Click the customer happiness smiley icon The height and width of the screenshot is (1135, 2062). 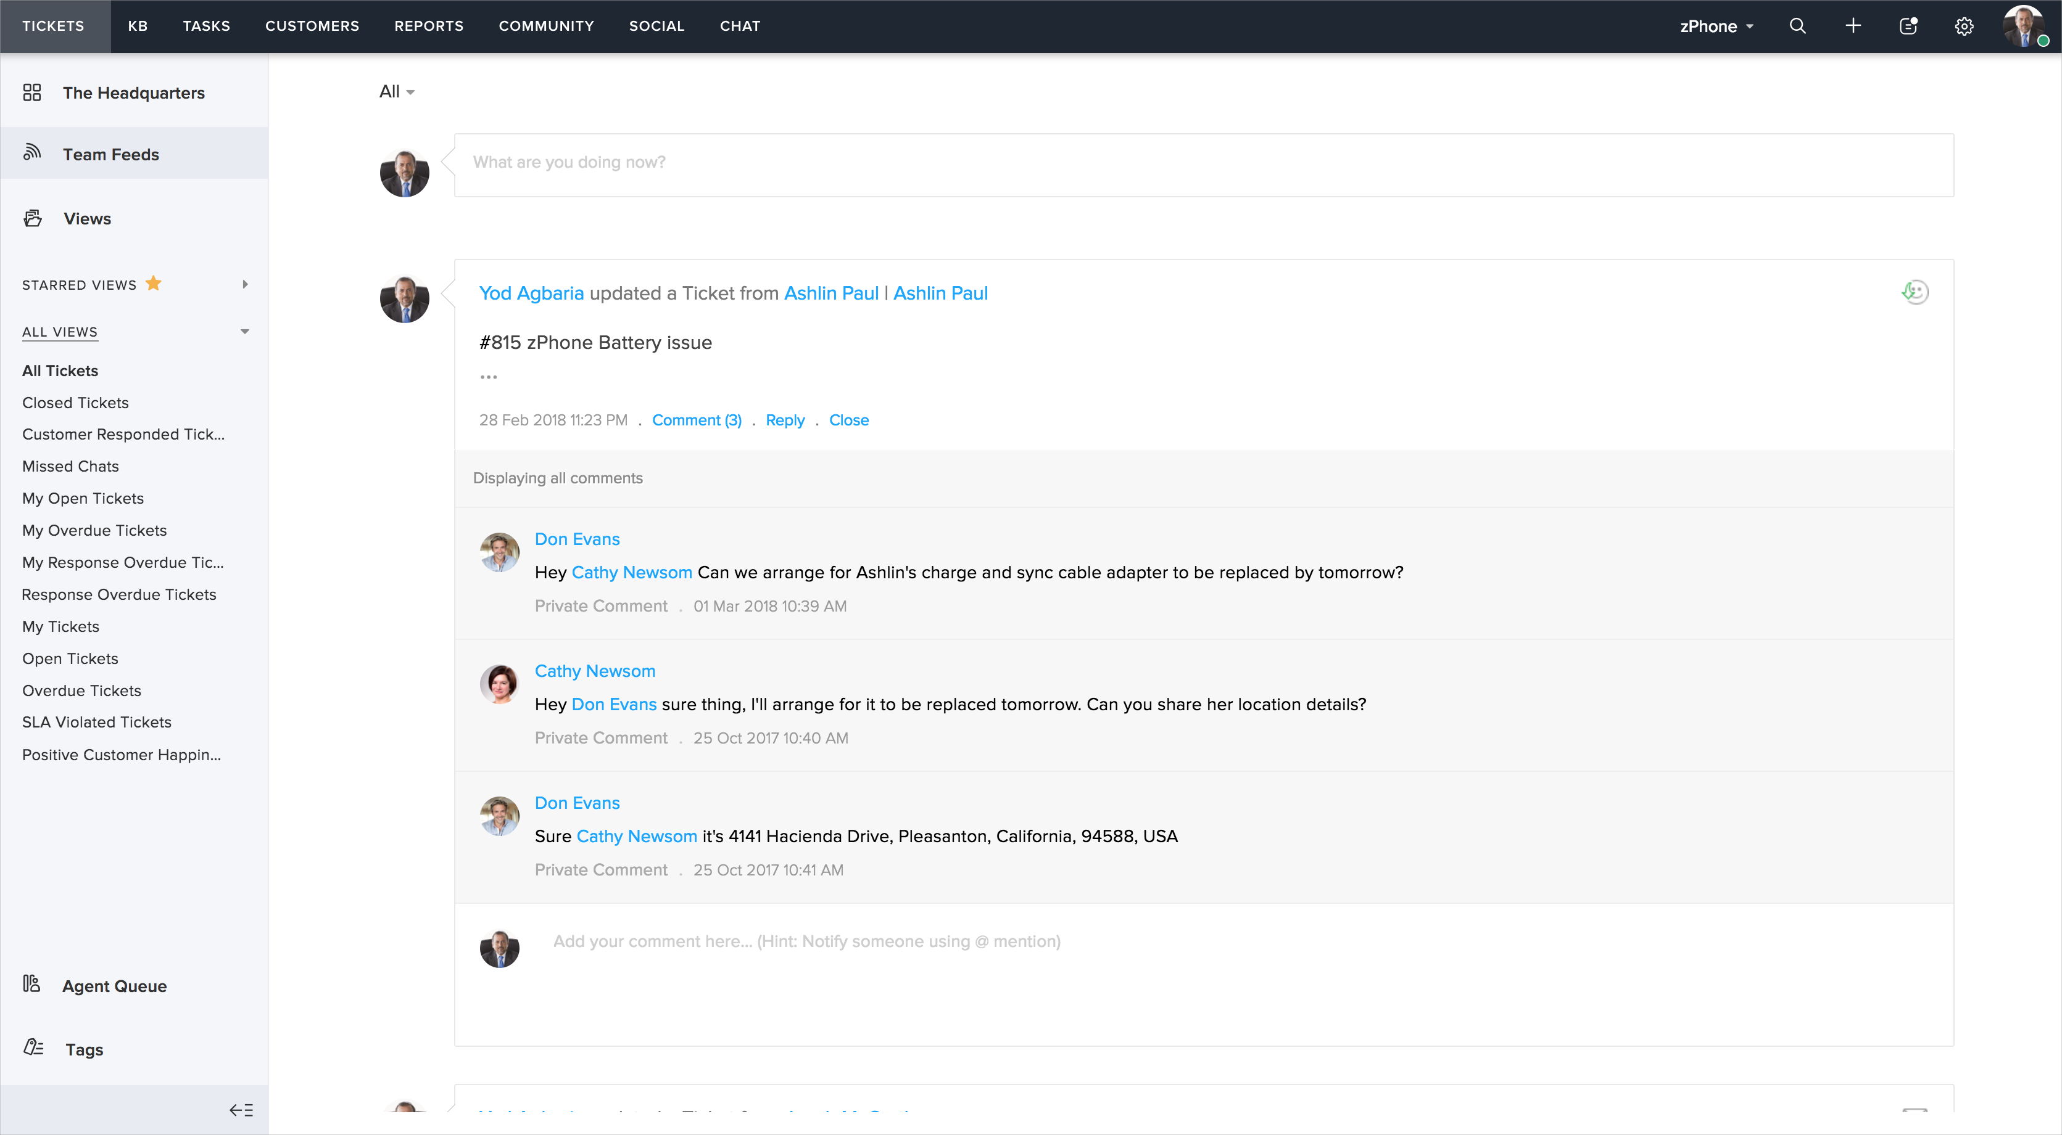tap(1915, 292)
